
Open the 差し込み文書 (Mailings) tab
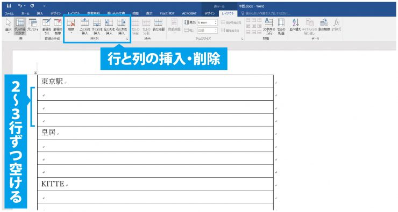(116, 13)
